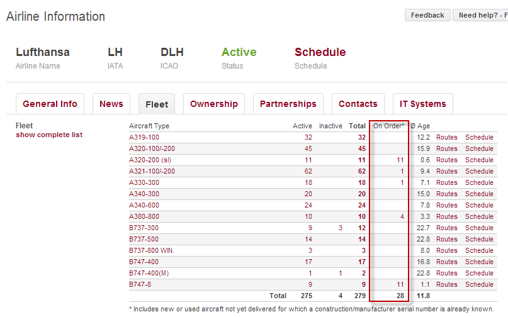This screenshot has height=317, width=508.
Task: Select the Ownership tab
Action: click(x=214, y=104)
